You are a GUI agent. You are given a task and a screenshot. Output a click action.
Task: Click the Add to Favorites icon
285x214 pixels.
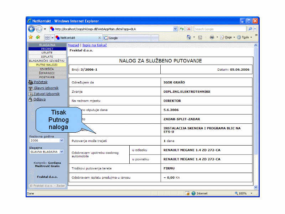(38, 37)
